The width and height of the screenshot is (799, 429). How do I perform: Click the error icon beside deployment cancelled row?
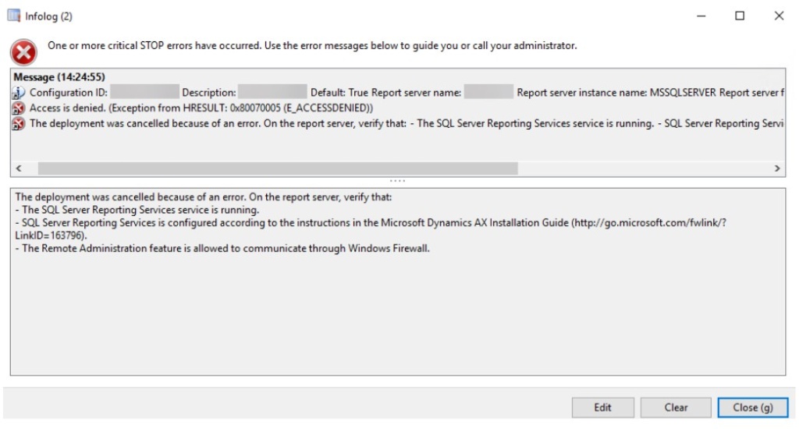pos(19,124)
